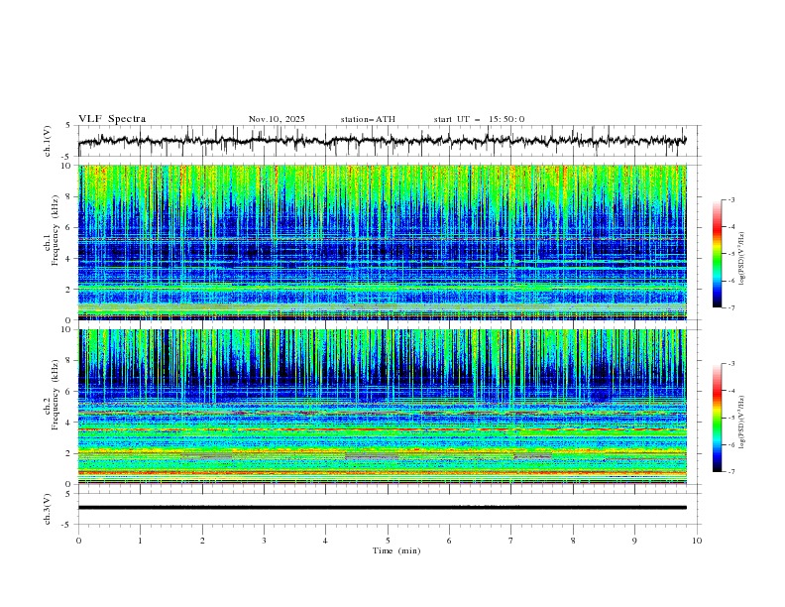
Task: Click the 'VLF Spectra' title text
Action: tap(112, 119)
